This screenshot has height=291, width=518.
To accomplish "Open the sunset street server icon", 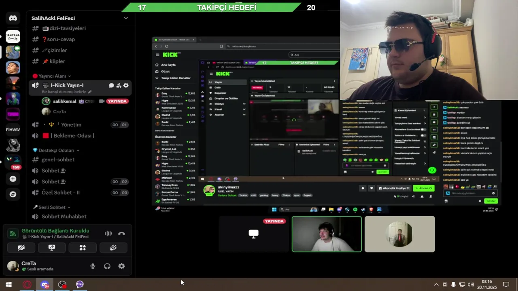I will pos(13,83).
